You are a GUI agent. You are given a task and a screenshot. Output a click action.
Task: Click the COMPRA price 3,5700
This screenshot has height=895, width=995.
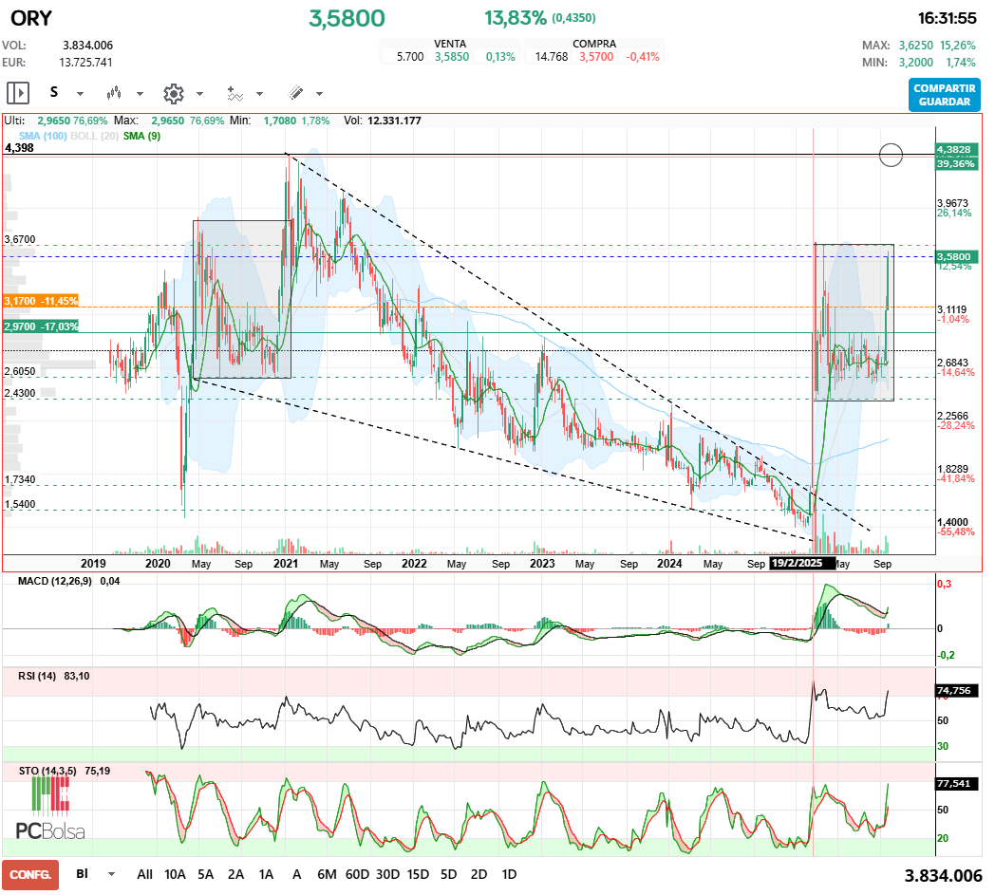point(596,56)
